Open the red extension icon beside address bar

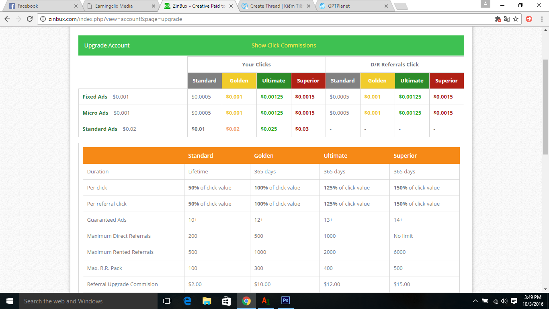click(529, 19)
